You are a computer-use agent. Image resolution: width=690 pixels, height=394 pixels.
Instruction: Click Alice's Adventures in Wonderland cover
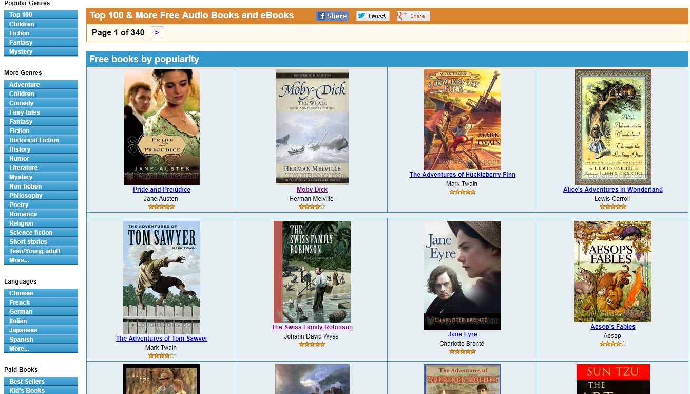coord(613,127)
